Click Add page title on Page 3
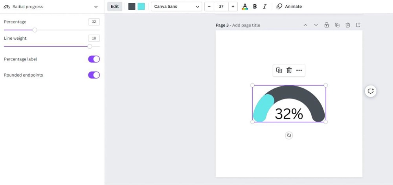Viewport: 393px width, 185px height. pyautogui.click(x=246, y=25)
